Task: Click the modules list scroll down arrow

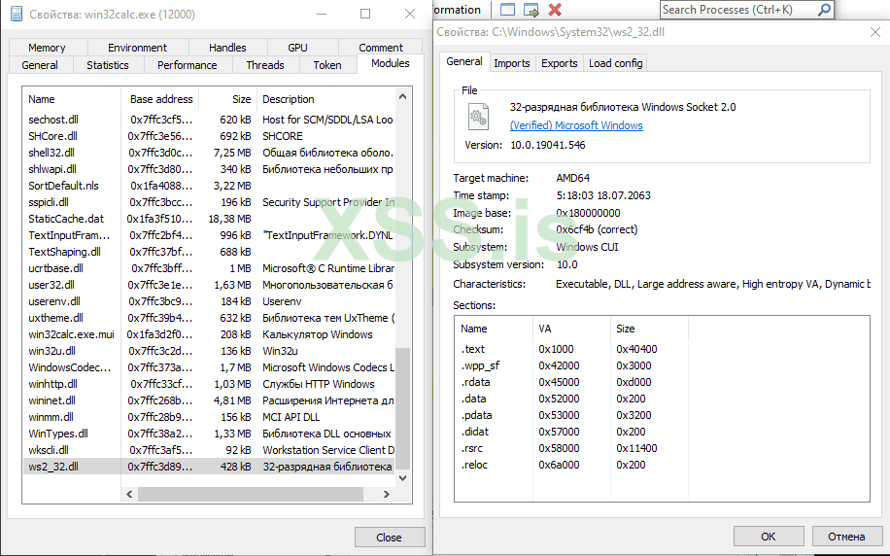Action: click(x=403, y=478)
